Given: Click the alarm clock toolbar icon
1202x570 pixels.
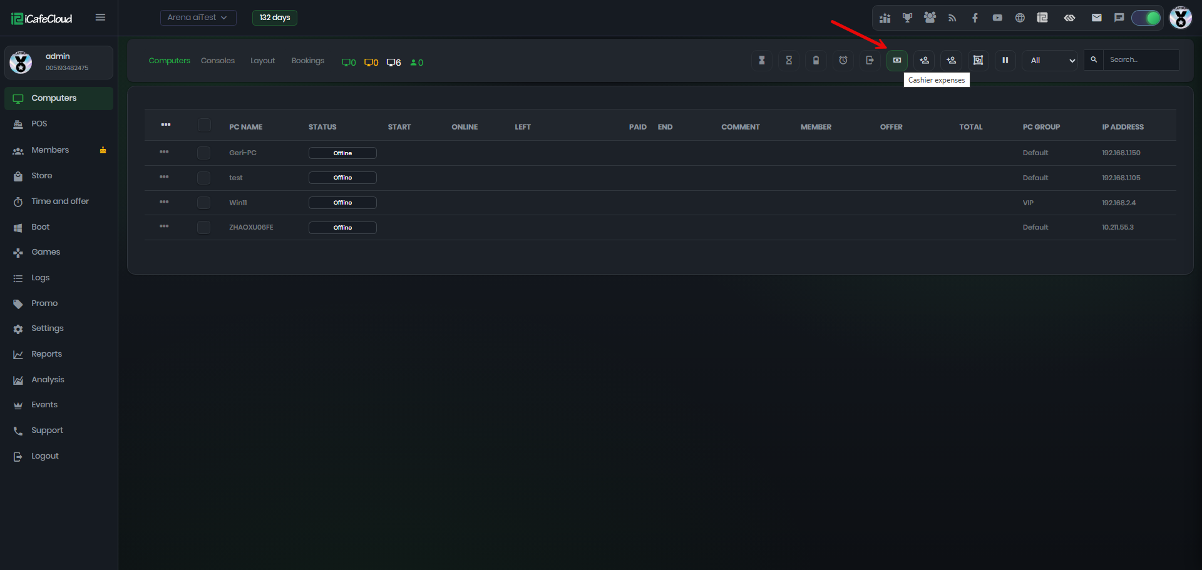Looking at the screenshot, I should [x=843, y=60].
